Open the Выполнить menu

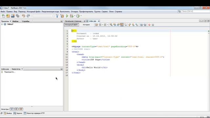pos(65,11)
